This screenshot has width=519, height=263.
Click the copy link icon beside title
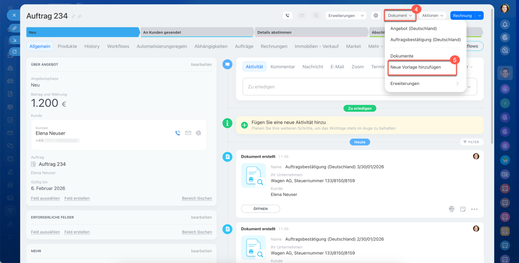pos(79,16)
